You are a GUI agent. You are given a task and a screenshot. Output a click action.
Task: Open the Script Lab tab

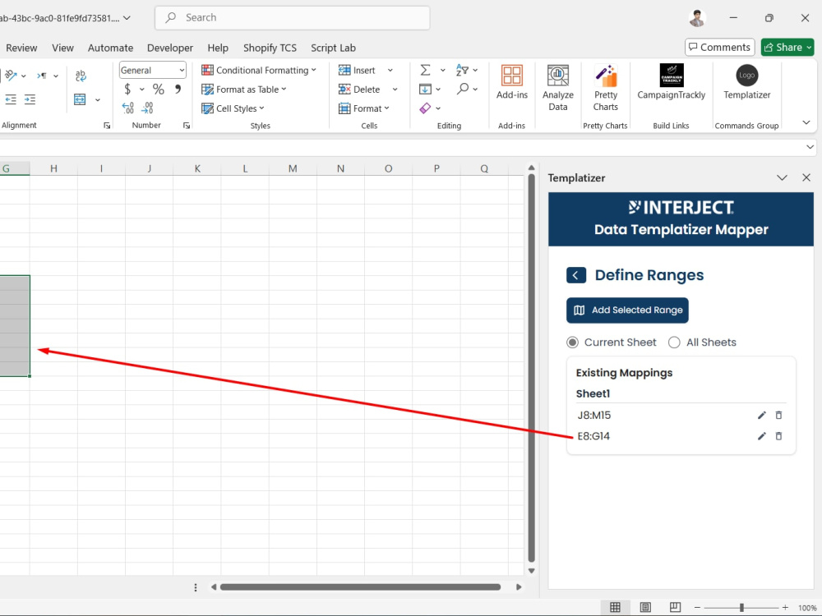[x=334, y=48]
